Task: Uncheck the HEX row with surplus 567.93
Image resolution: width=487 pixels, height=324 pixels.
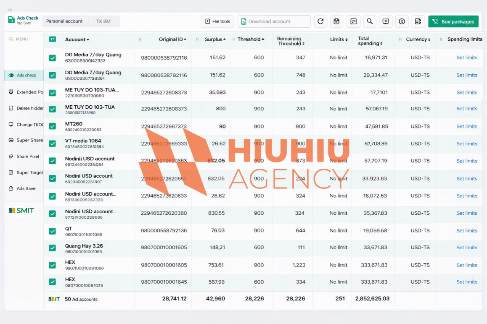Action: tap(53, 282)
